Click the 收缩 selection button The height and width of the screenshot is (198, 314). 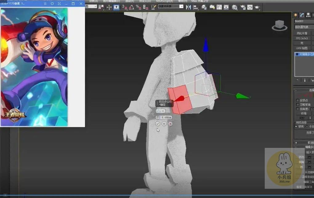[304, 113]
